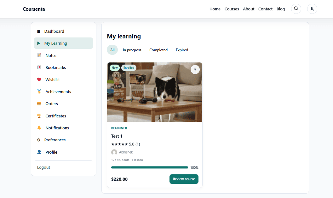The height and width of the screenshot is (198, 333).
Task: Open search with the magnifier icon
Action: coord(296,9)
